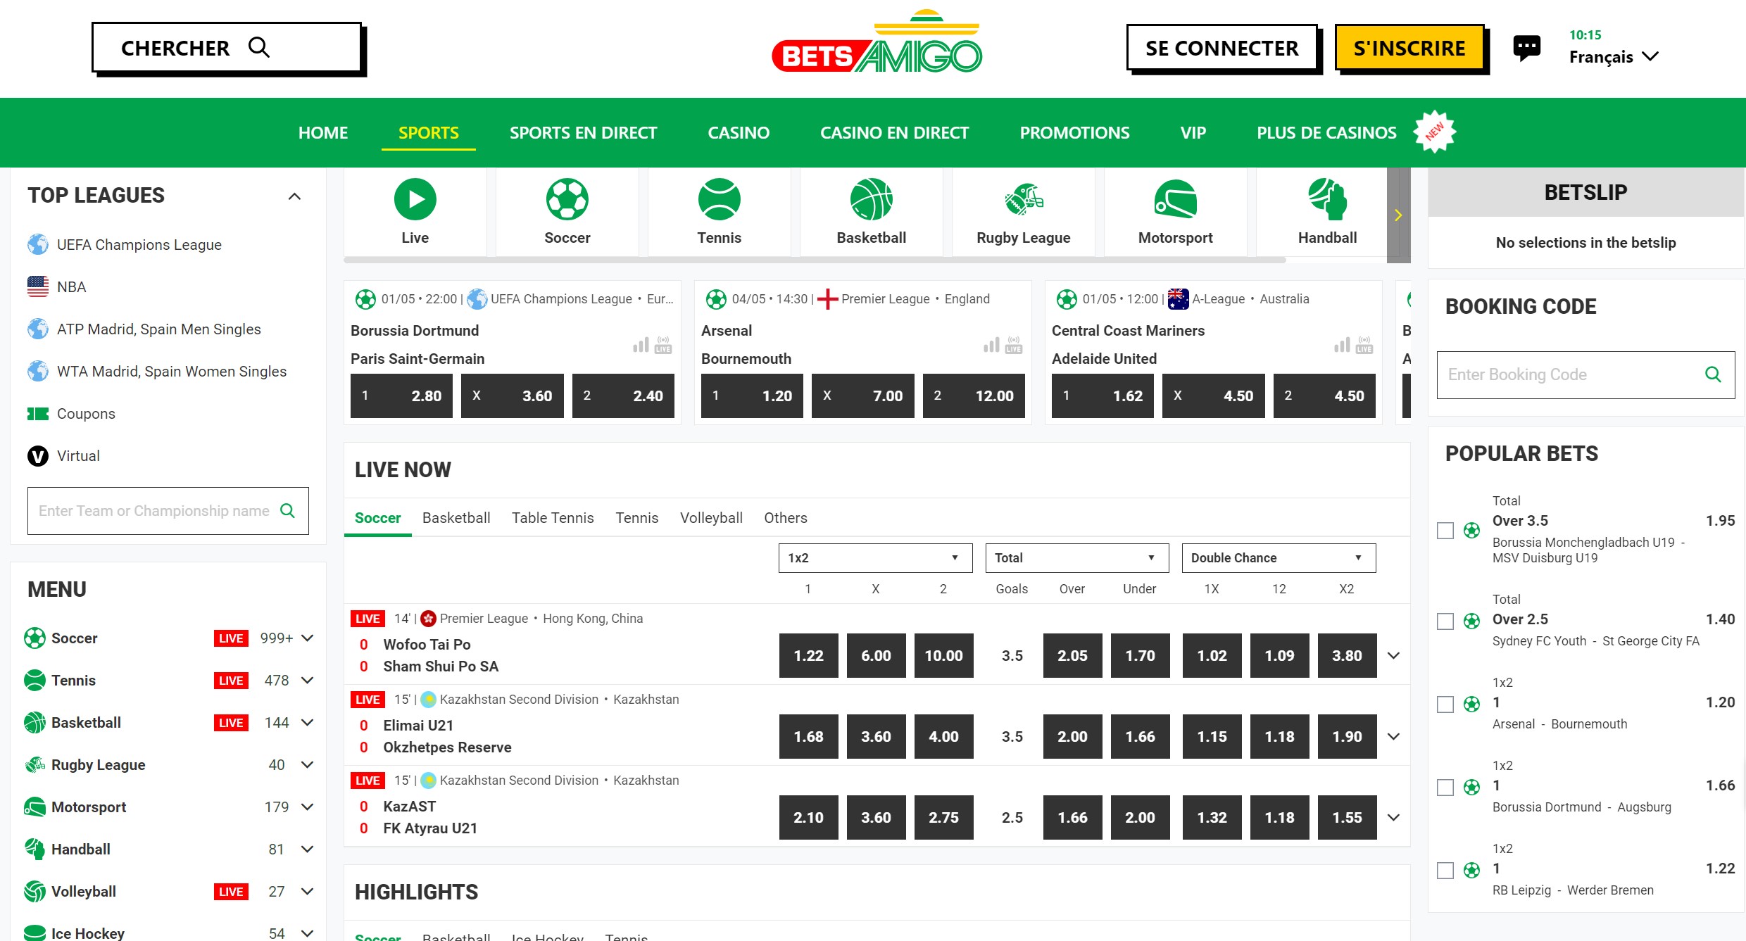Open the Français language dropdown

click(1614, 56)
